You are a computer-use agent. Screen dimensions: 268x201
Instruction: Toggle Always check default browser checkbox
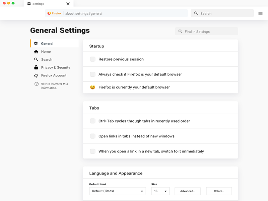92,74
